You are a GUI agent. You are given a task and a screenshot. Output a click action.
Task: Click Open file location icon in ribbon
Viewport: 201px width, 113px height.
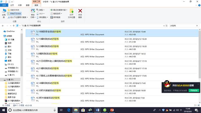click(x=71, y=11)
